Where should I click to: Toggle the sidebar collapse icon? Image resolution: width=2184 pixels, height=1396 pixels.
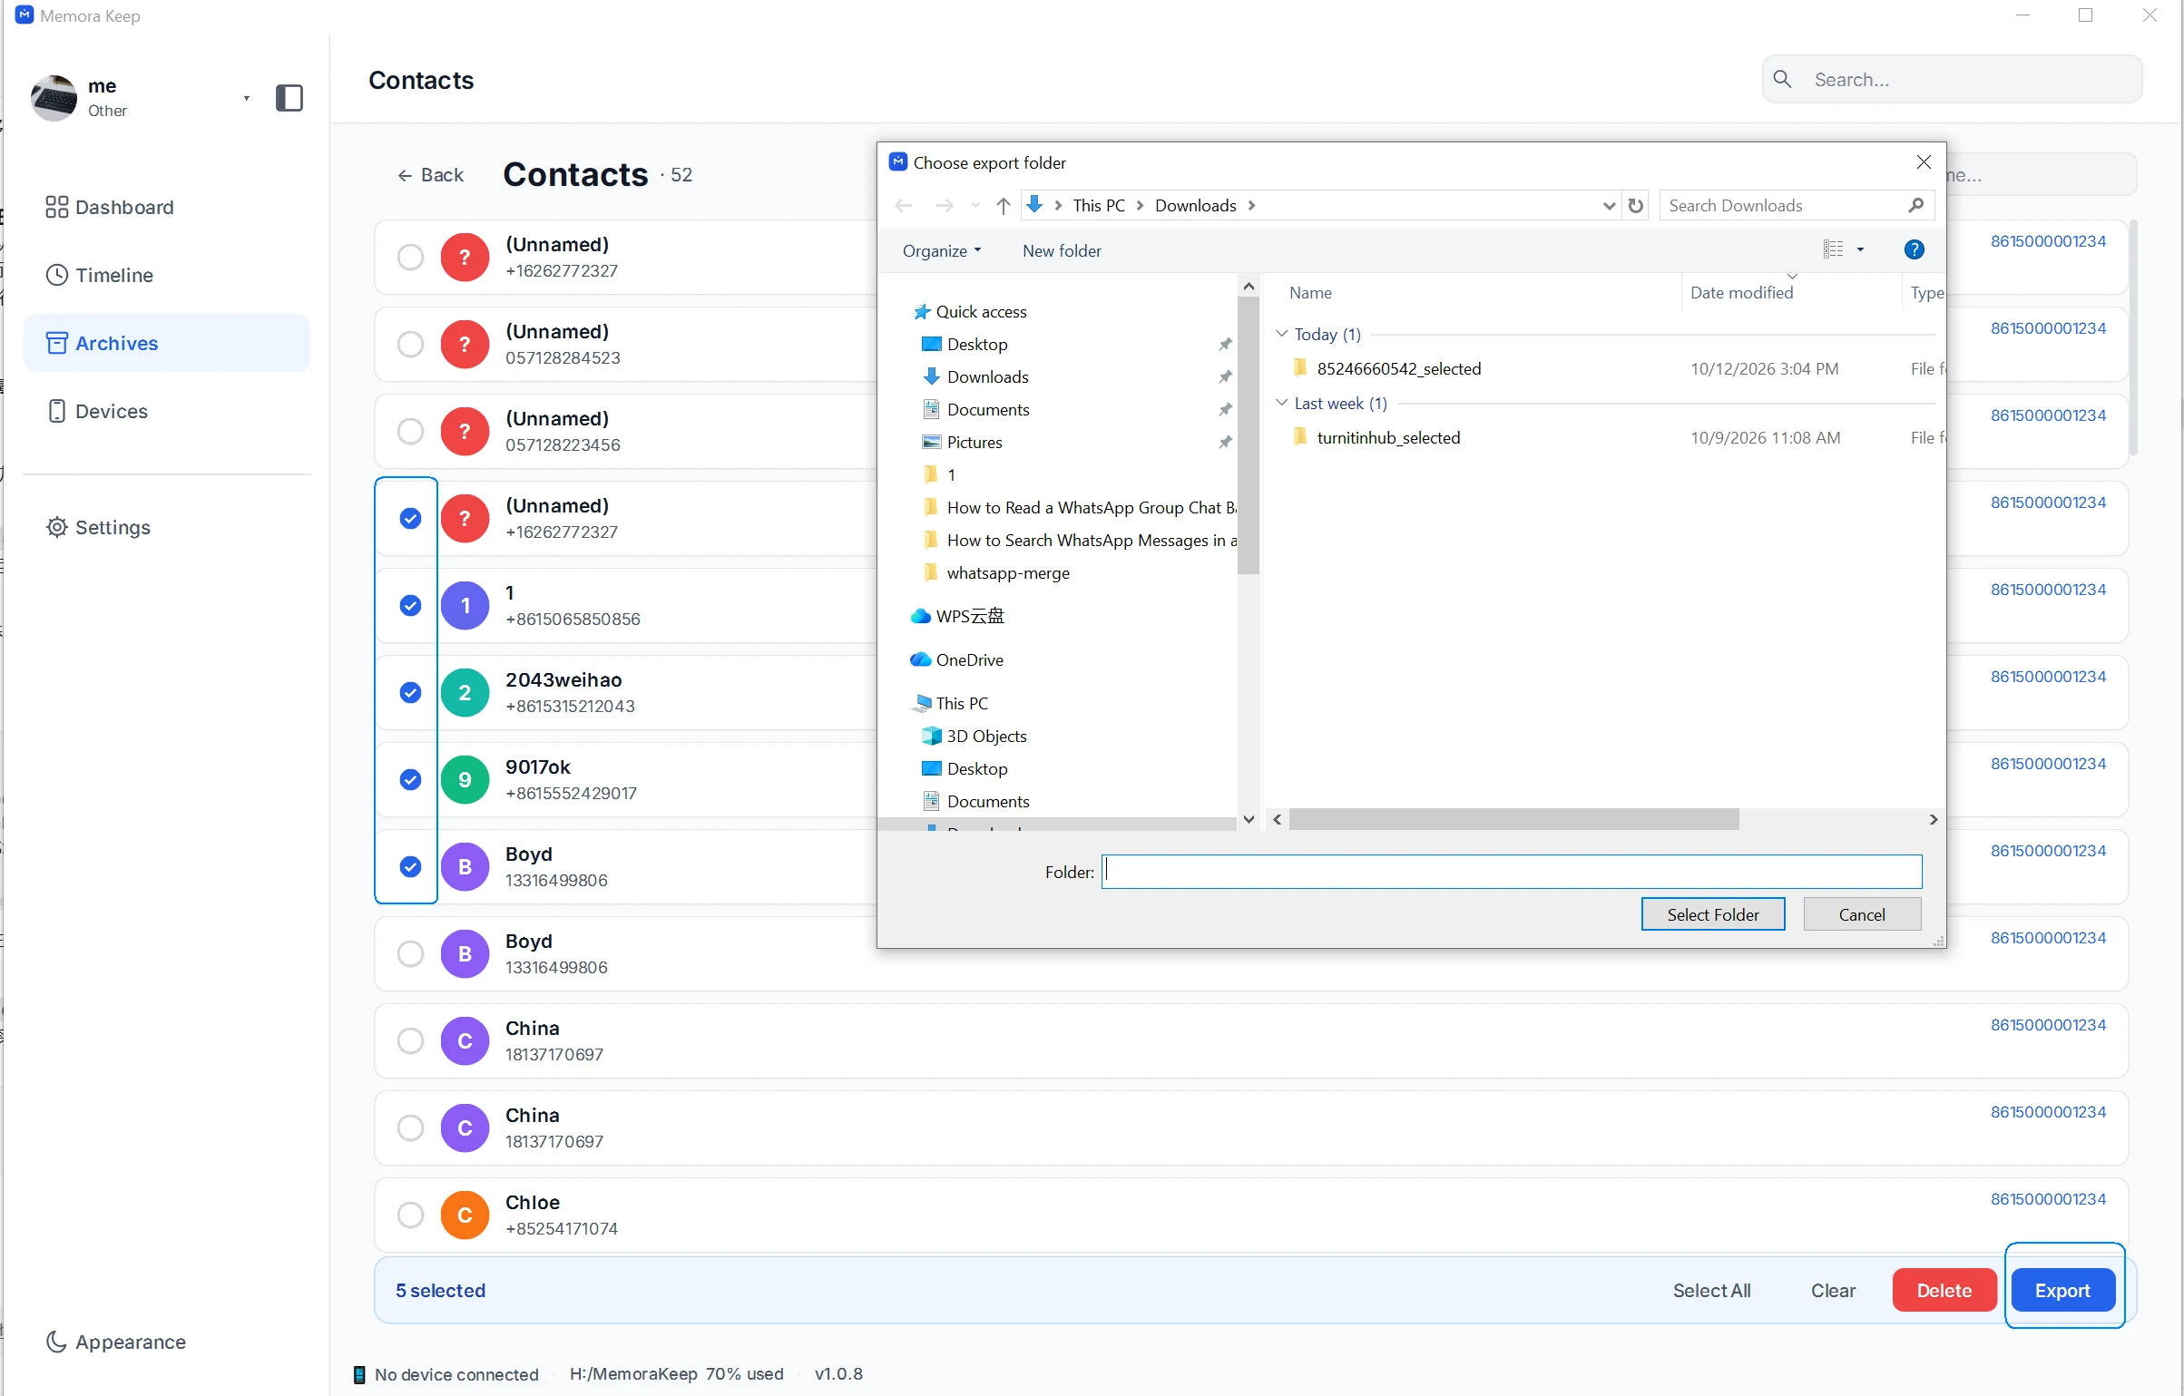click(x=289, y=98)
